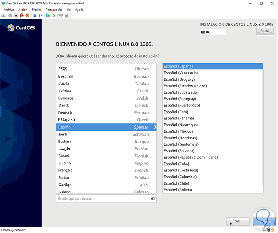Click the Continuar button
The height and width of the screenshot is (233, 278).
[264, 221]
